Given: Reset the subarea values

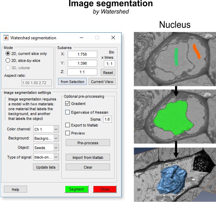Looking at the screenshot, I should coord(108,73).
